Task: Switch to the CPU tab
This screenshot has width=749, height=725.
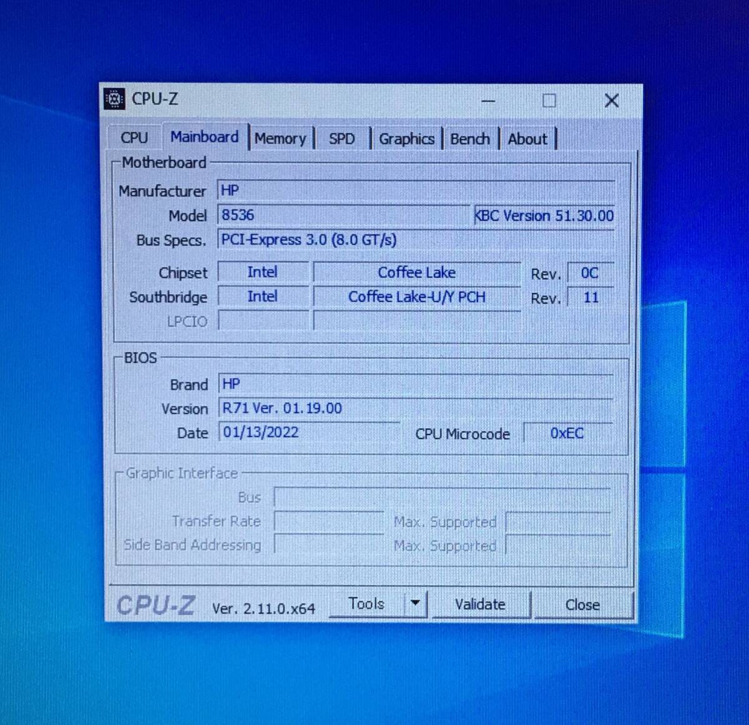Action: point(134,137)
